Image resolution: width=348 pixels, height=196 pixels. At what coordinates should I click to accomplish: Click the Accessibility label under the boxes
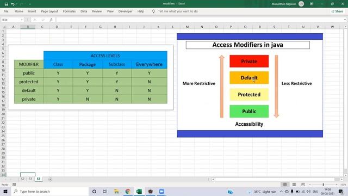coord(249,124)
